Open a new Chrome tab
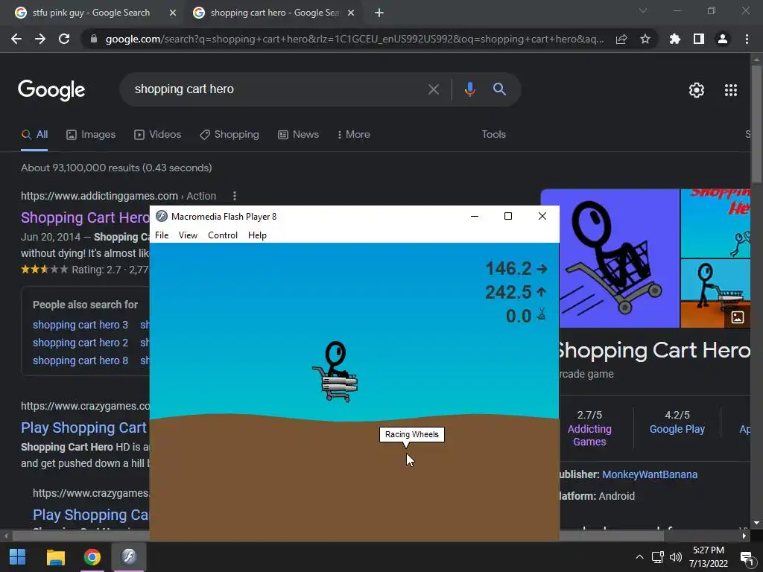This screenshot has width=763, height=572. [379, 13]
